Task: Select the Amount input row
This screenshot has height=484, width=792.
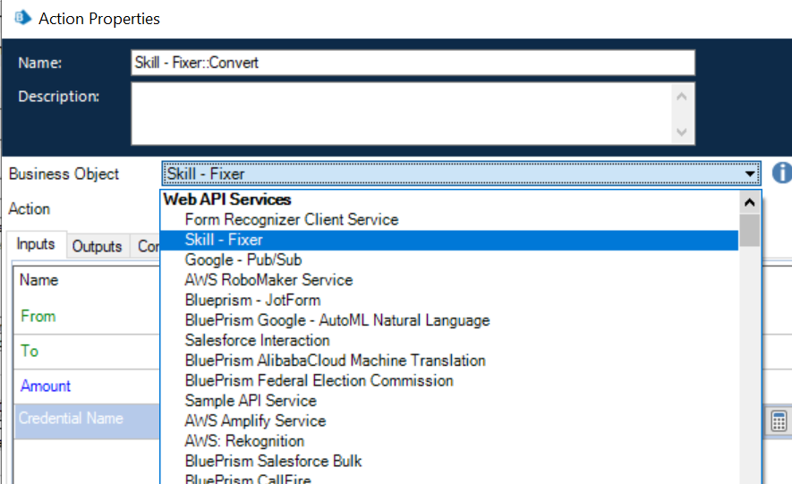Action: 87,386
